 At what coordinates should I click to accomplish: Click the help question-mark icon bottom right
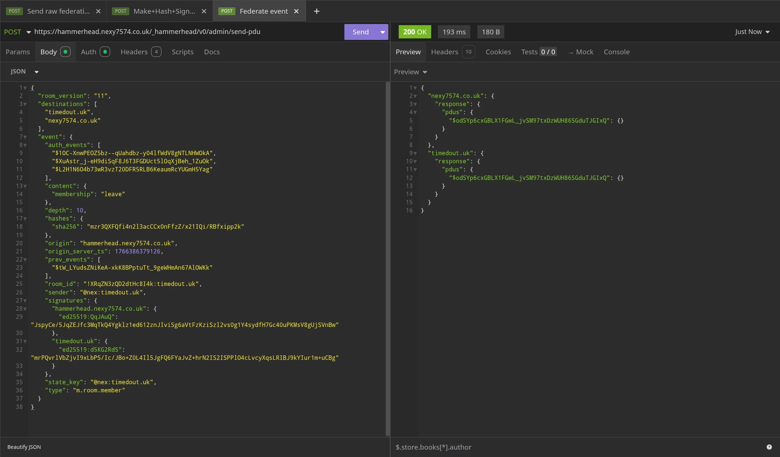click(769, 447)
